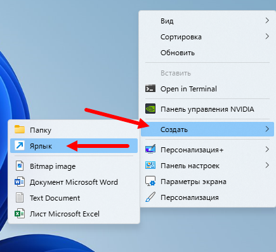
Task: Click the Параметры экрана display gear icon
Action: 150,181
